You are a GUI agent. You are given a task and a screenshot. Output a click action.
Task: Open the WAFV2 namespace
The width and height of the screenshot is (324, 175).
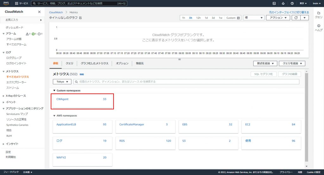(x=82, y=160)
